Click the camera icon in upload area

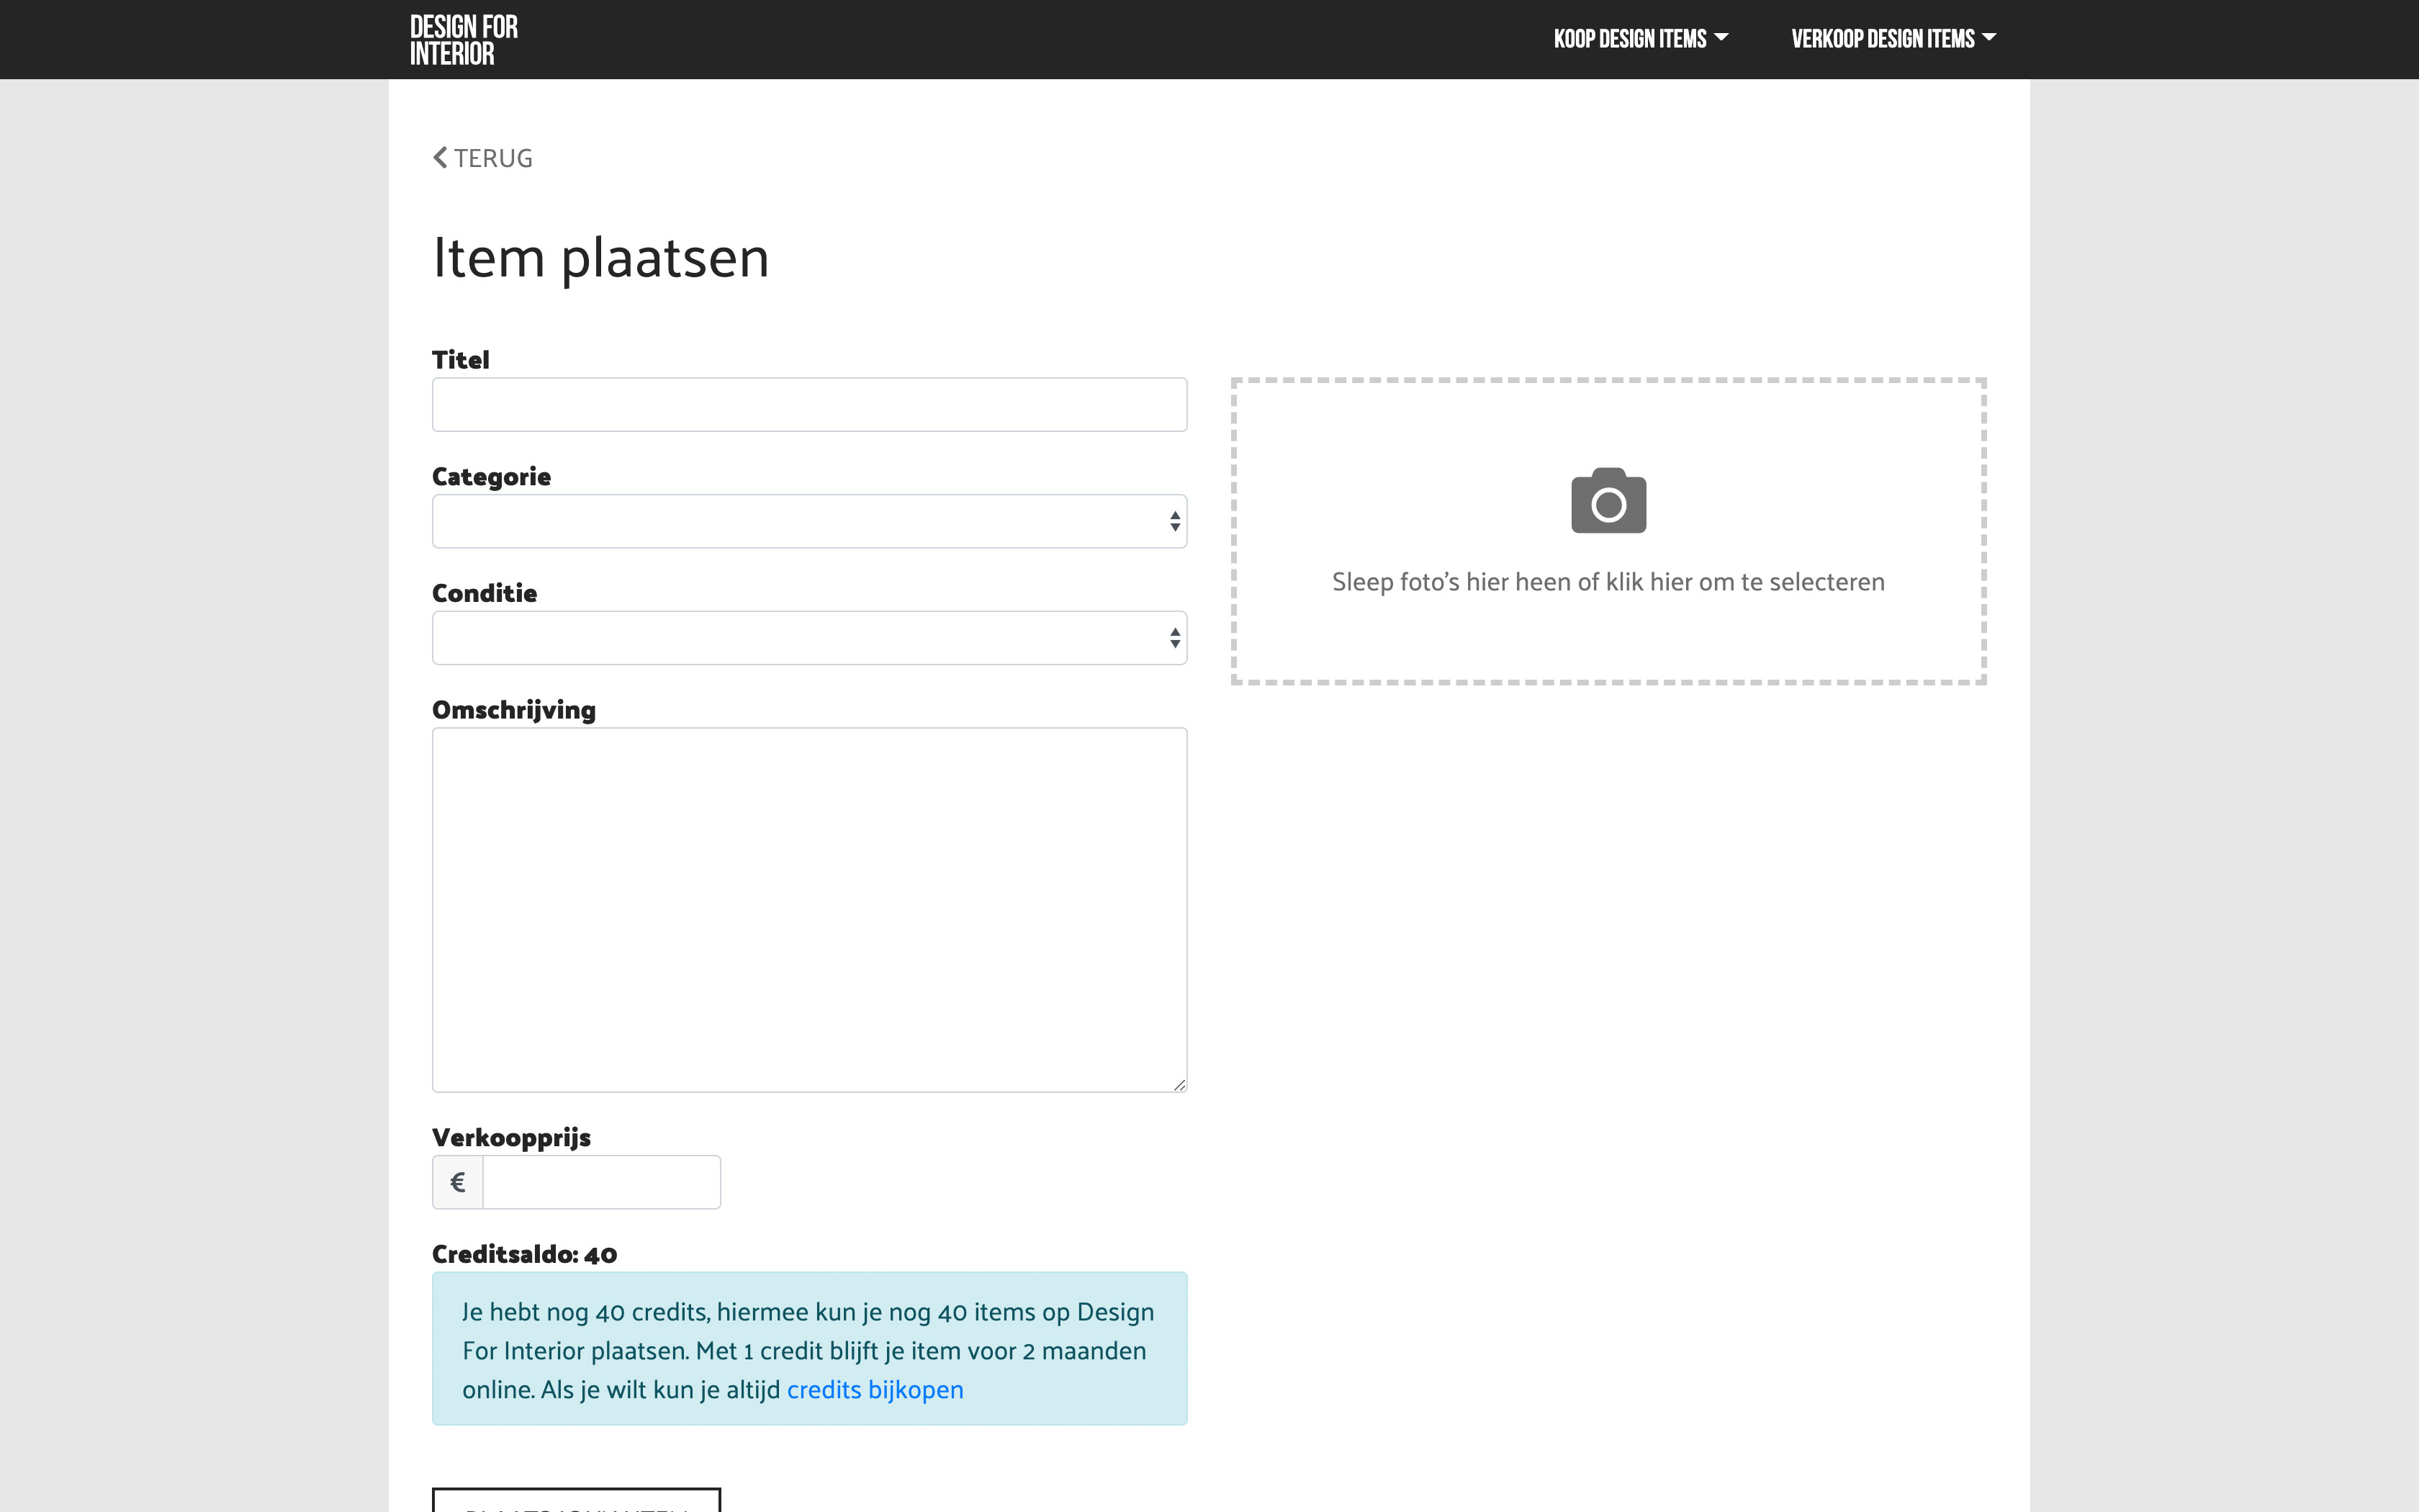click(x=1608, y=500)
